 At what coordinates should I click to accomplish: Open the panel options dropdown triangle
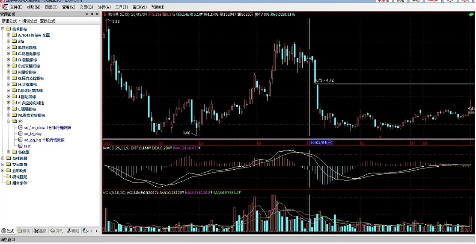(87, 14)
